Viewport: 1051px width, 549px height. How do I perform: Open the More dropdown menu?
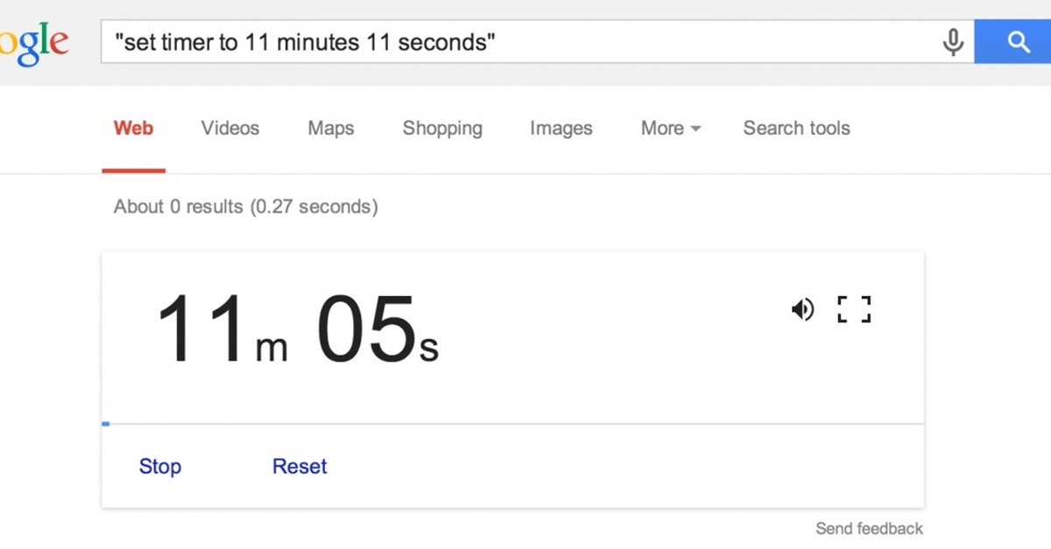(x=671, y=129)
